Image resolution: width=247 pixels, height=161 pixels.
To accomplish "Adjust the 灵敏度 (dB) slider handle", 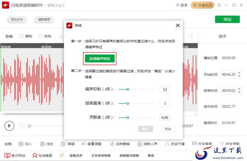I will point(128,117).
